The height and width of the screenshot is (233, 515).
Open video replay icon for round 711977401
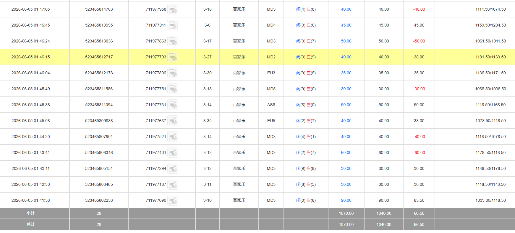pyautogui.click(x=173, y=153)
